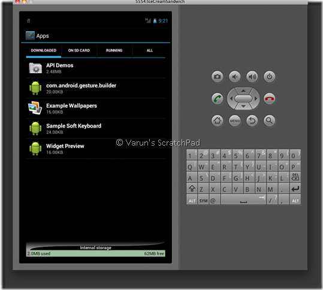Click the green call button
Screen dimensions: 323x290
pos(217,99)
